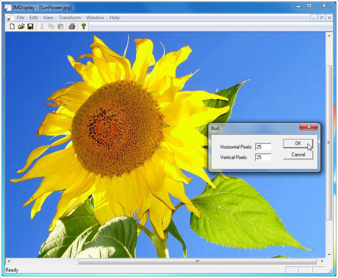Screen dimensions: 338x278
Task: Save the image with the floppy disk icon
Action: [x=30, y=27]
